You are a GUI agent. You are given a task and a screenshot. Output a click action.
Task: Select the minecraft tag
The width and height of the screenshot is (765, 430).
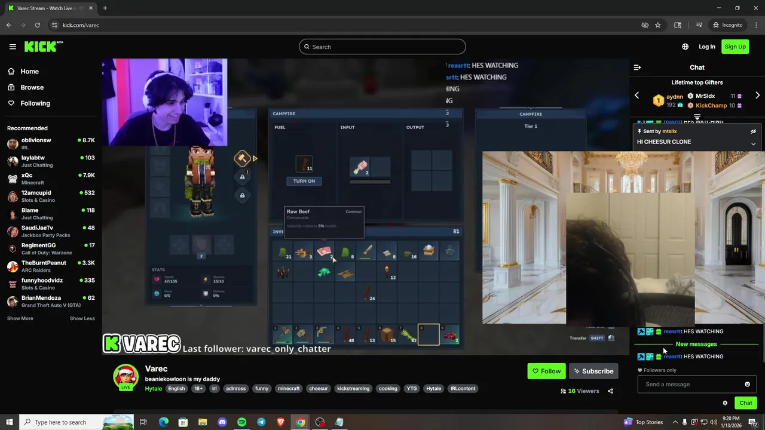(289, 388)
